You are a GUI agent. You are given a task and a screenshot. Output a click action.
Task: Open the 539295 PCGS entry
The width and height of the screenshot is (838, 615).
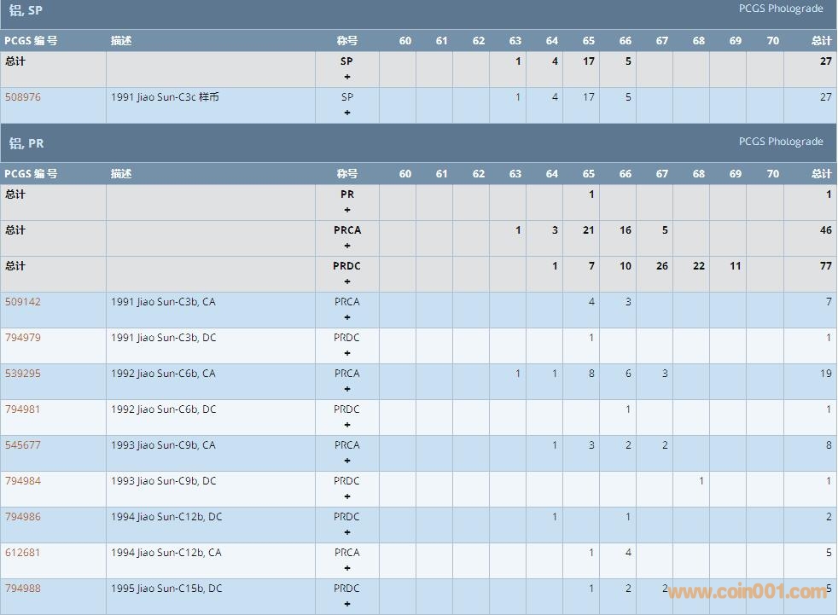coord(23,374)
